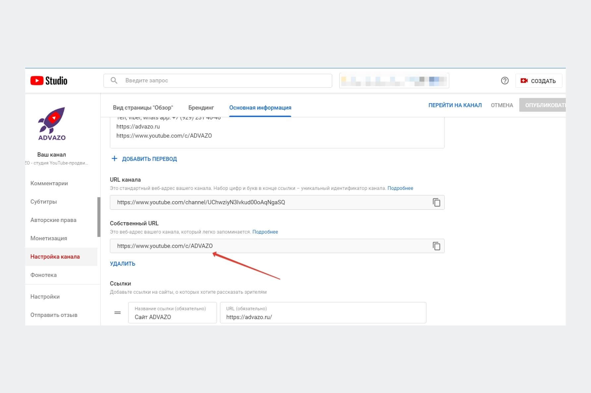Click the channel URL field with UChwziy ID
The image size is (591, 393).
tap(277, 202)
